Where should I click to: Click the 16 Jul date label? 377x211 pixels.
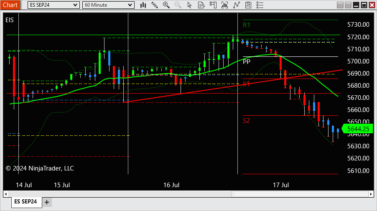click(171, 185)
